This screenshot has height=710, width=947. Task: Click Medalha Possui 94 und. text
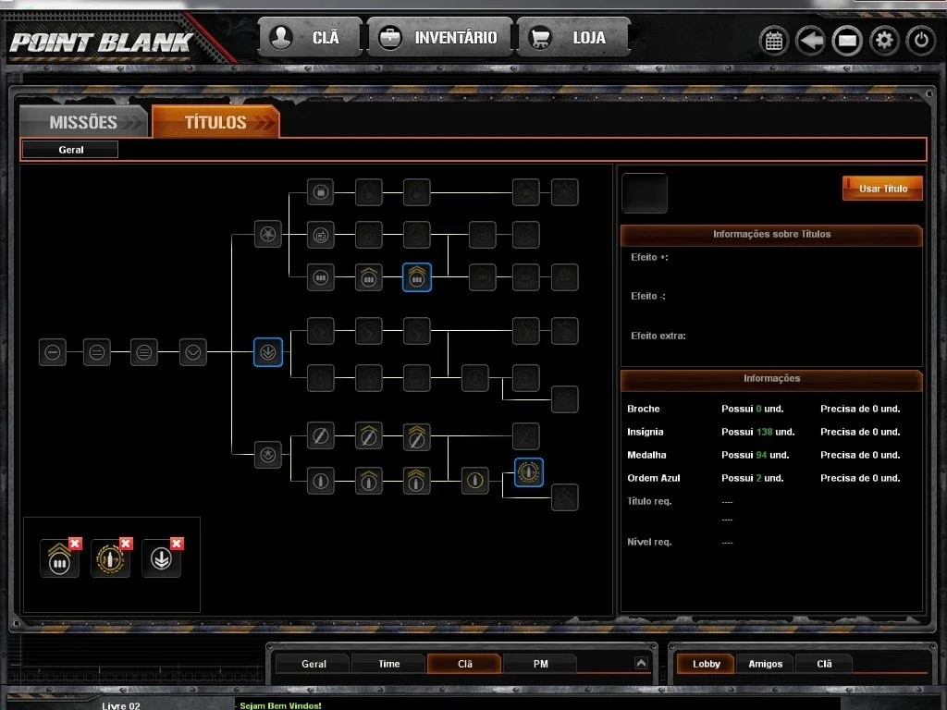tap(755, 455)
